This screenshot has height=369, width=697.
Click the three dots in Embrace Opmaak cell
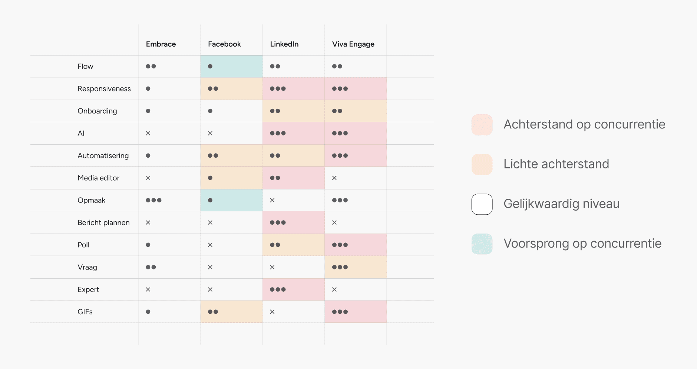click(x=153, y=200)
